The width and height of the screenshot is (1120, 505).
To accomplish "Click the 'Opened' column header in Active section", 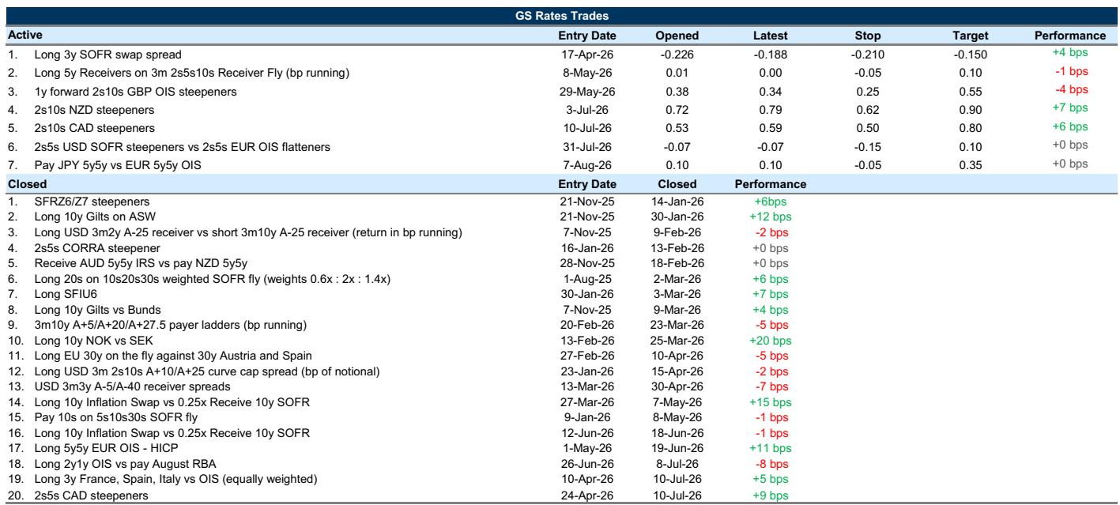I will [677, 36].
